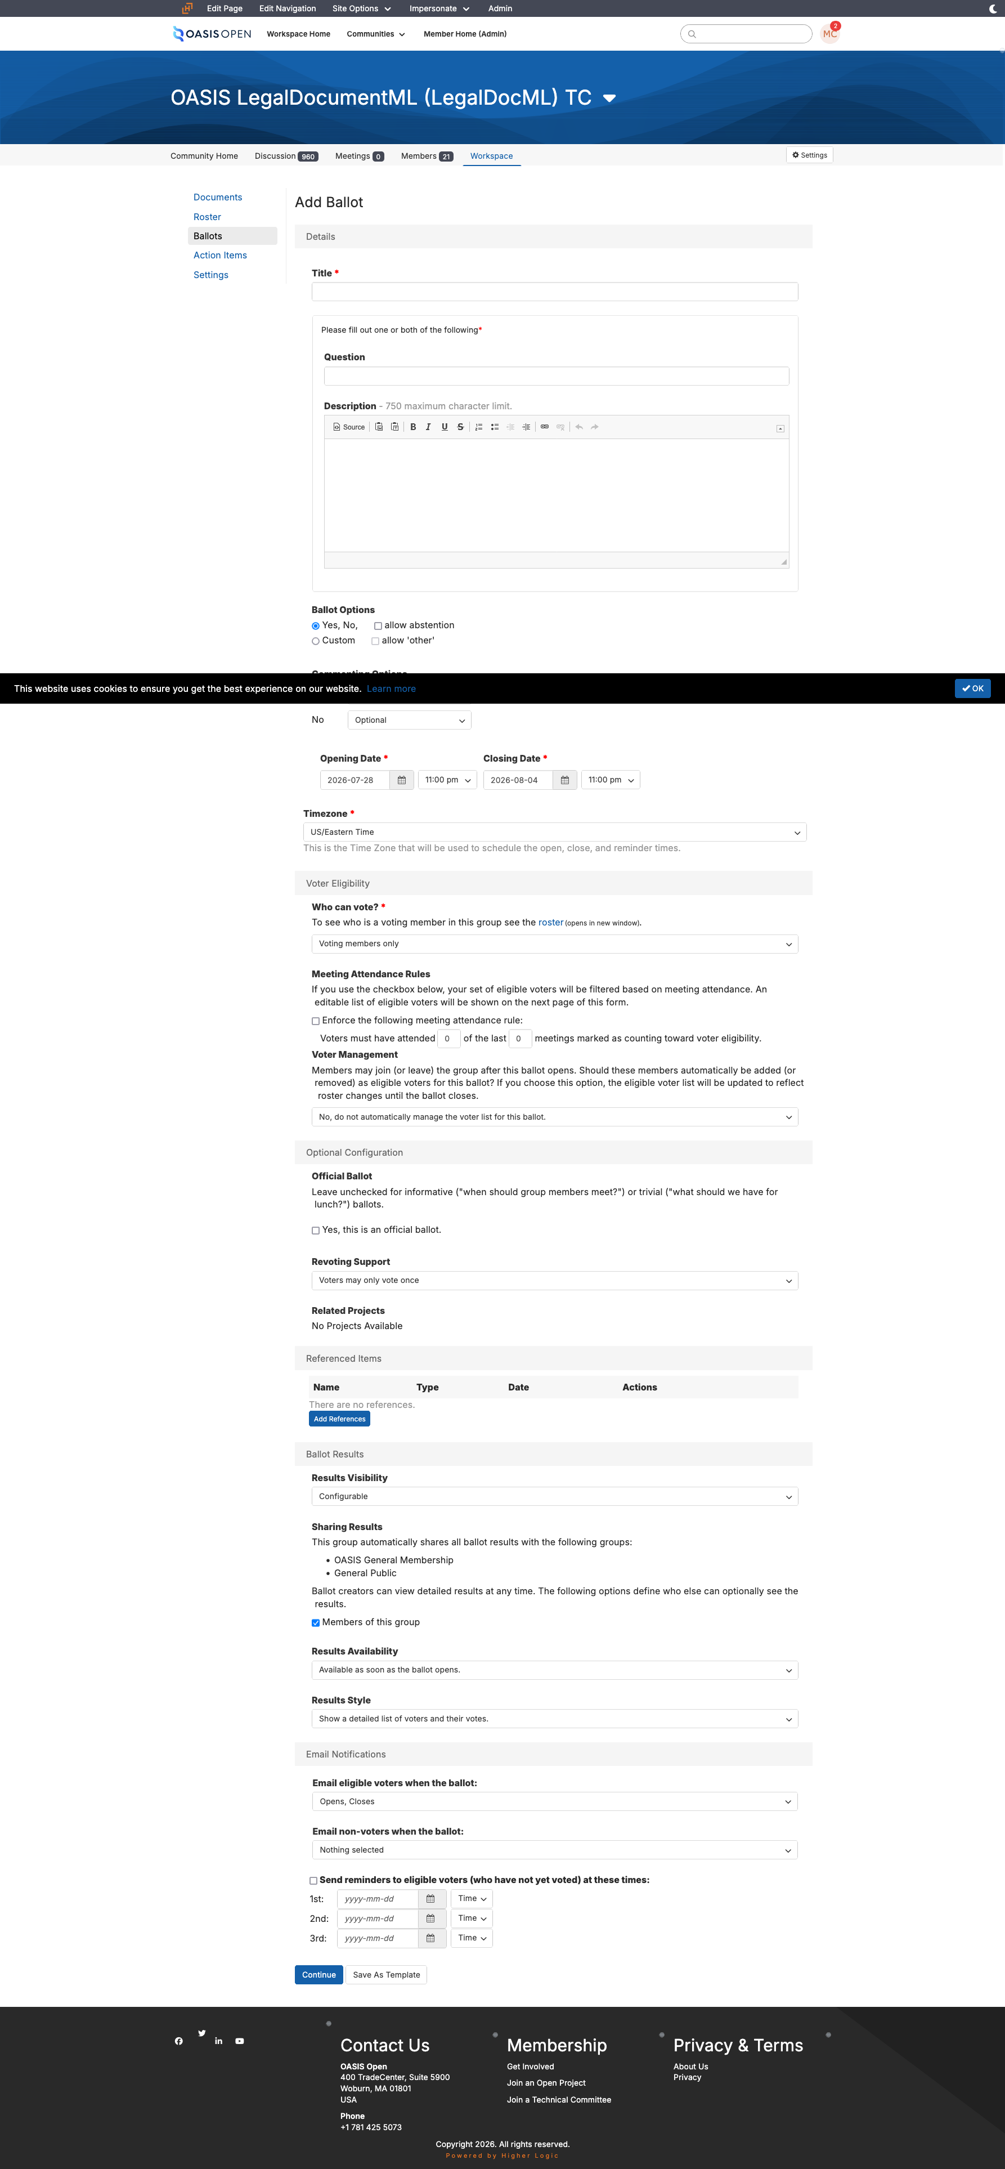Open the LinkedIn icon in footer
The image size is (1005, 2169).
click(x=219, y=2041)
